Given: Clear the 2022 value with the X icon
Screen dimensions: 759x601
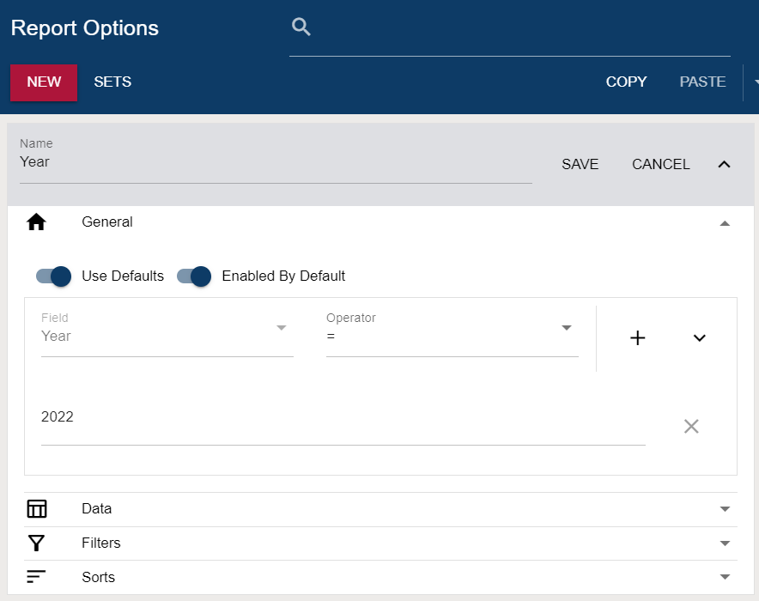Looking at the screenshot, I should [691, 426].
